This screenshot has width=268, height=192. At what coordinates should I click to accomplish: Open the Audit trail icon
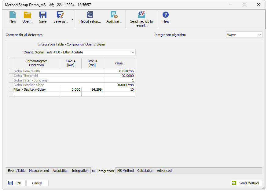point(114,17)
